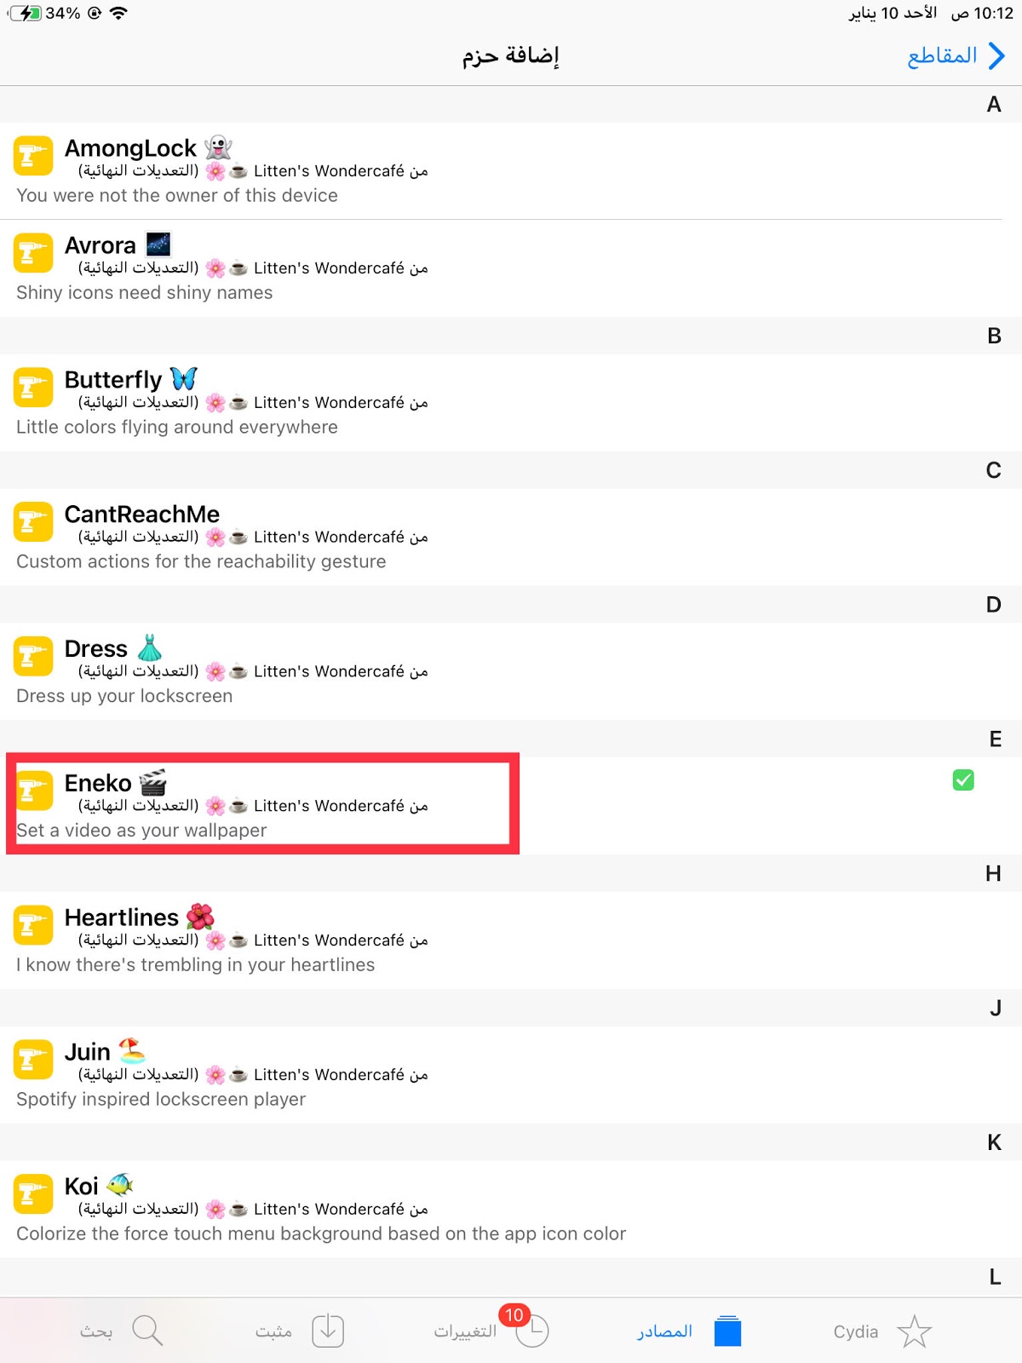Viewport: 1022px width, 1363px height.
Task: Tap the Butterfly package yellow icon
Action: [x=33, y=388]
